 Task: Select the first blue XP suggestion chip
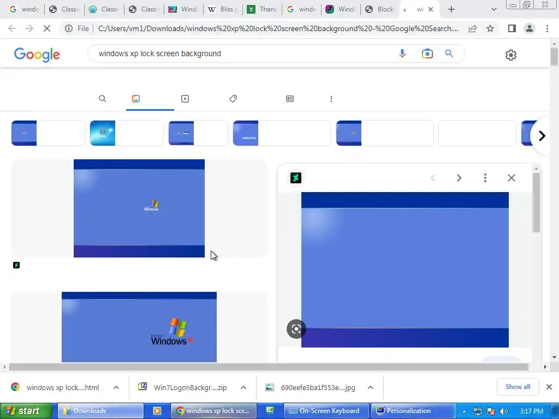[x=48, y=133]
